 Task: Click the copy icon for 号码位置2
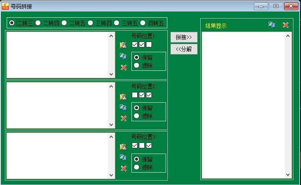(x=123, y=107)
